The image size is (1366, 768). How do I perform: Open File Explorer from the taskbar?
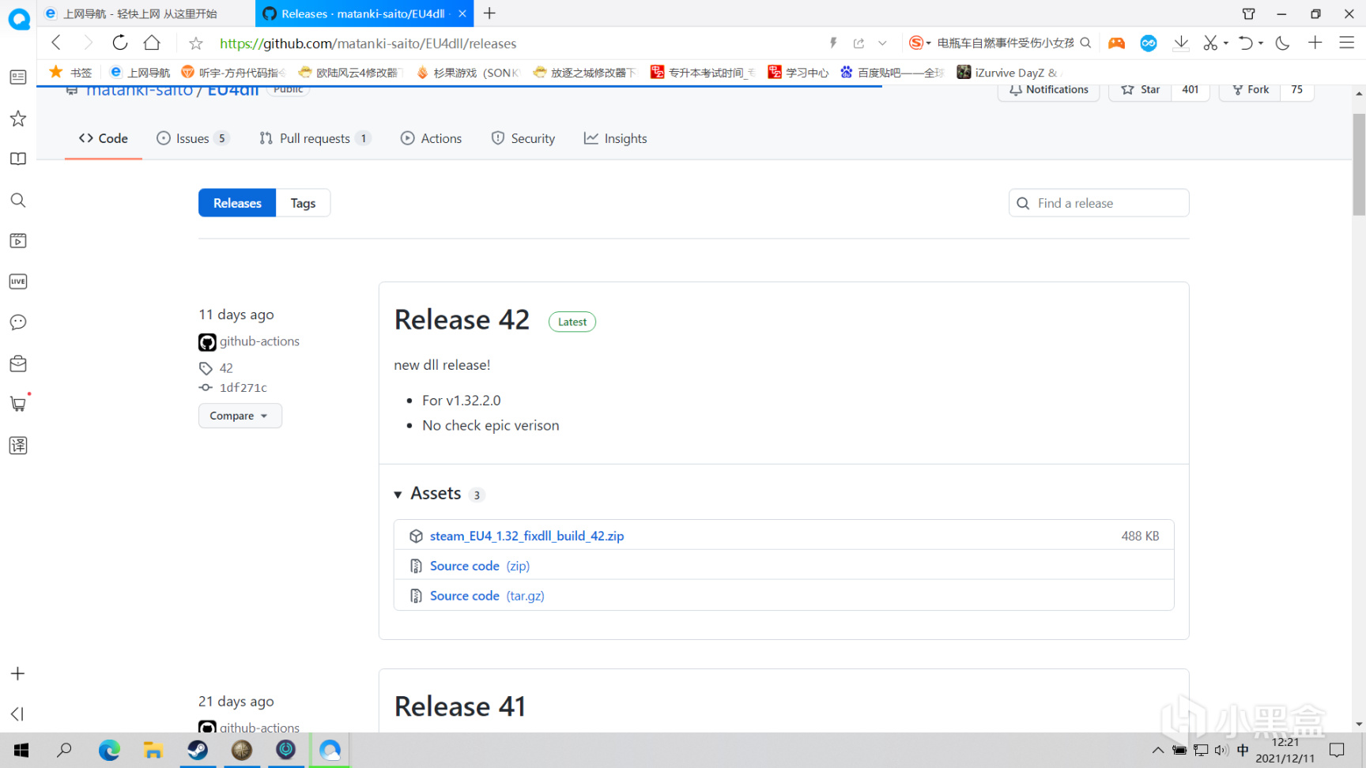(x=153, y=750)
